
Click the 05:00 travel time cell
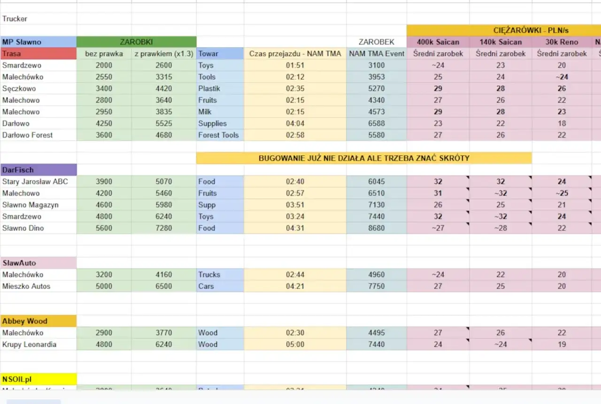point(295,344)
